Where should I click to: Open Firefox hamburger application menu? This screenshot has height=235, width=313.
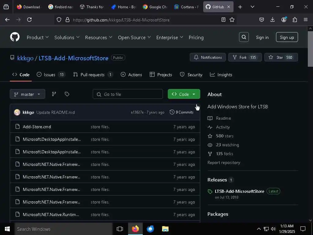tap(306, 20)
